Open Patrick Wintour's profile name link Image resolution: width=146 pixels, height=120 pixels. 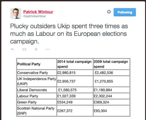coord(38,12)
